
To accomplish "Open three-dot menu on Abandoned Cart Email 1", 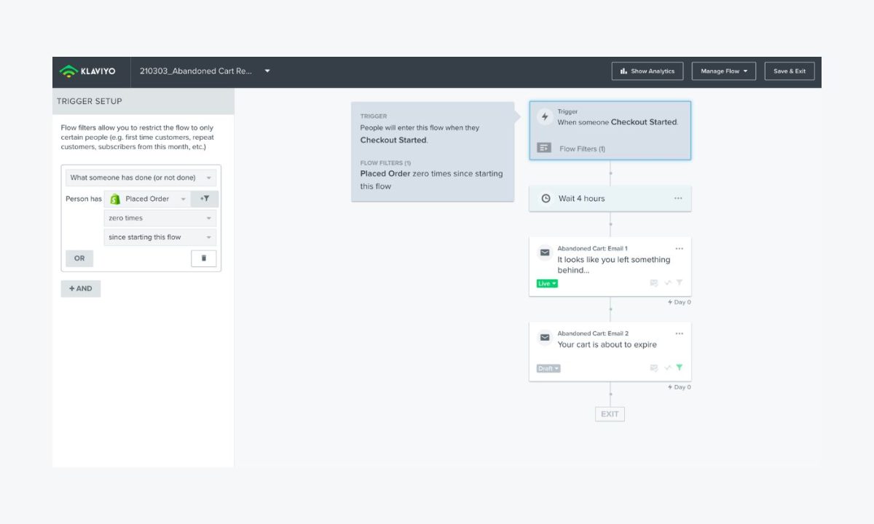I will coord(679,249).
